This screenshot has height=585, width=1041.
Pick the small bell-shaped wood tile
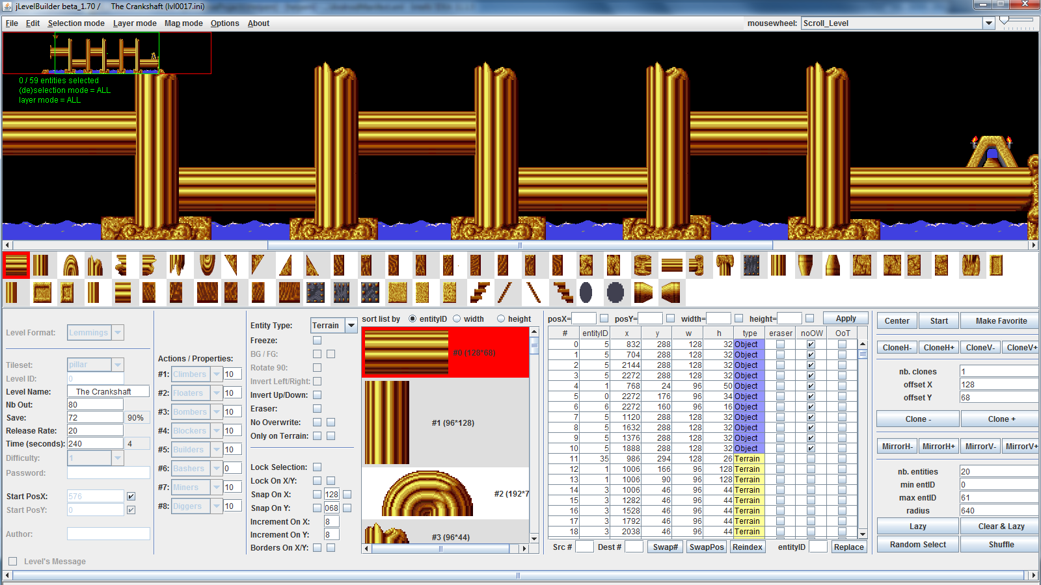click(833, 265)
